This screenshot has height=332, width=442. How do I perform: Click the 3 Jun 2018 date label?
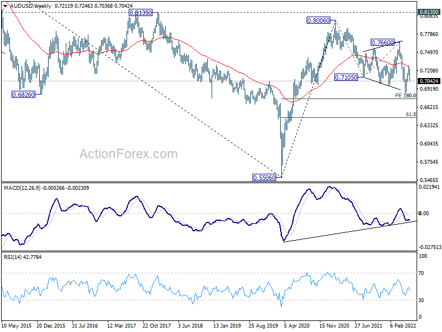click(x=190, y=326)
